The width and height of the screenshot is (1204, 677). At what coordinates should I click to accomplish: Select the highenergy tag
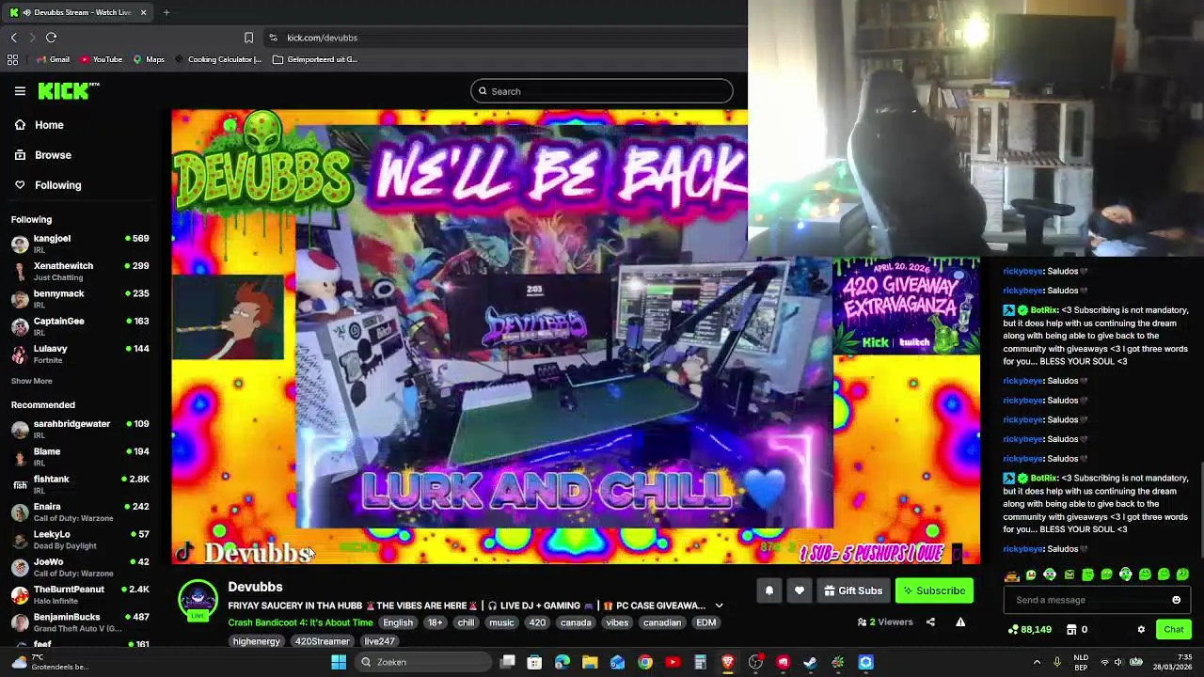[257, 641]
